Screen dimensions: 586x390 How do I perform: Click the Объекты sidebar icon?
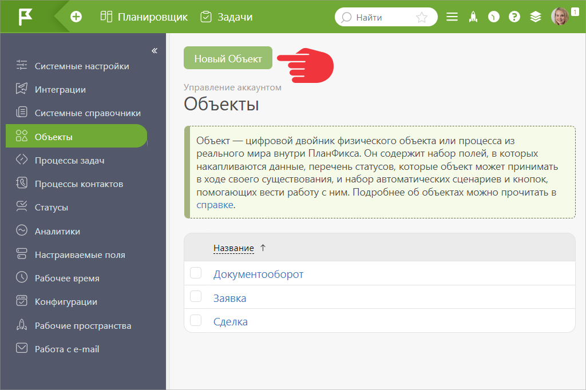[x=22, y=136]
